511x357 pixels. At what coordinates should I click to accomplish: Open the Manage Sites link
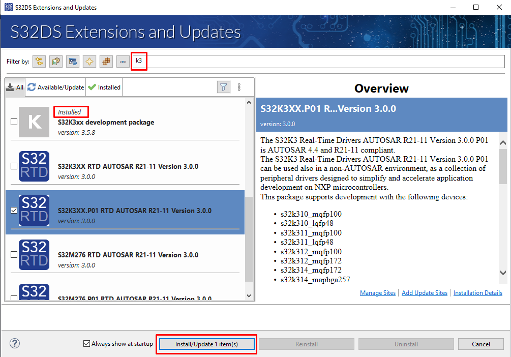(x=377, y=293)
